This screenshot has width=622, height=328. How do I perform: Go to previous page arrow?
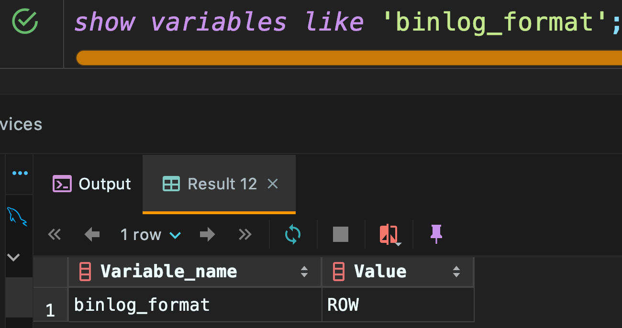(x=92, y=234)
